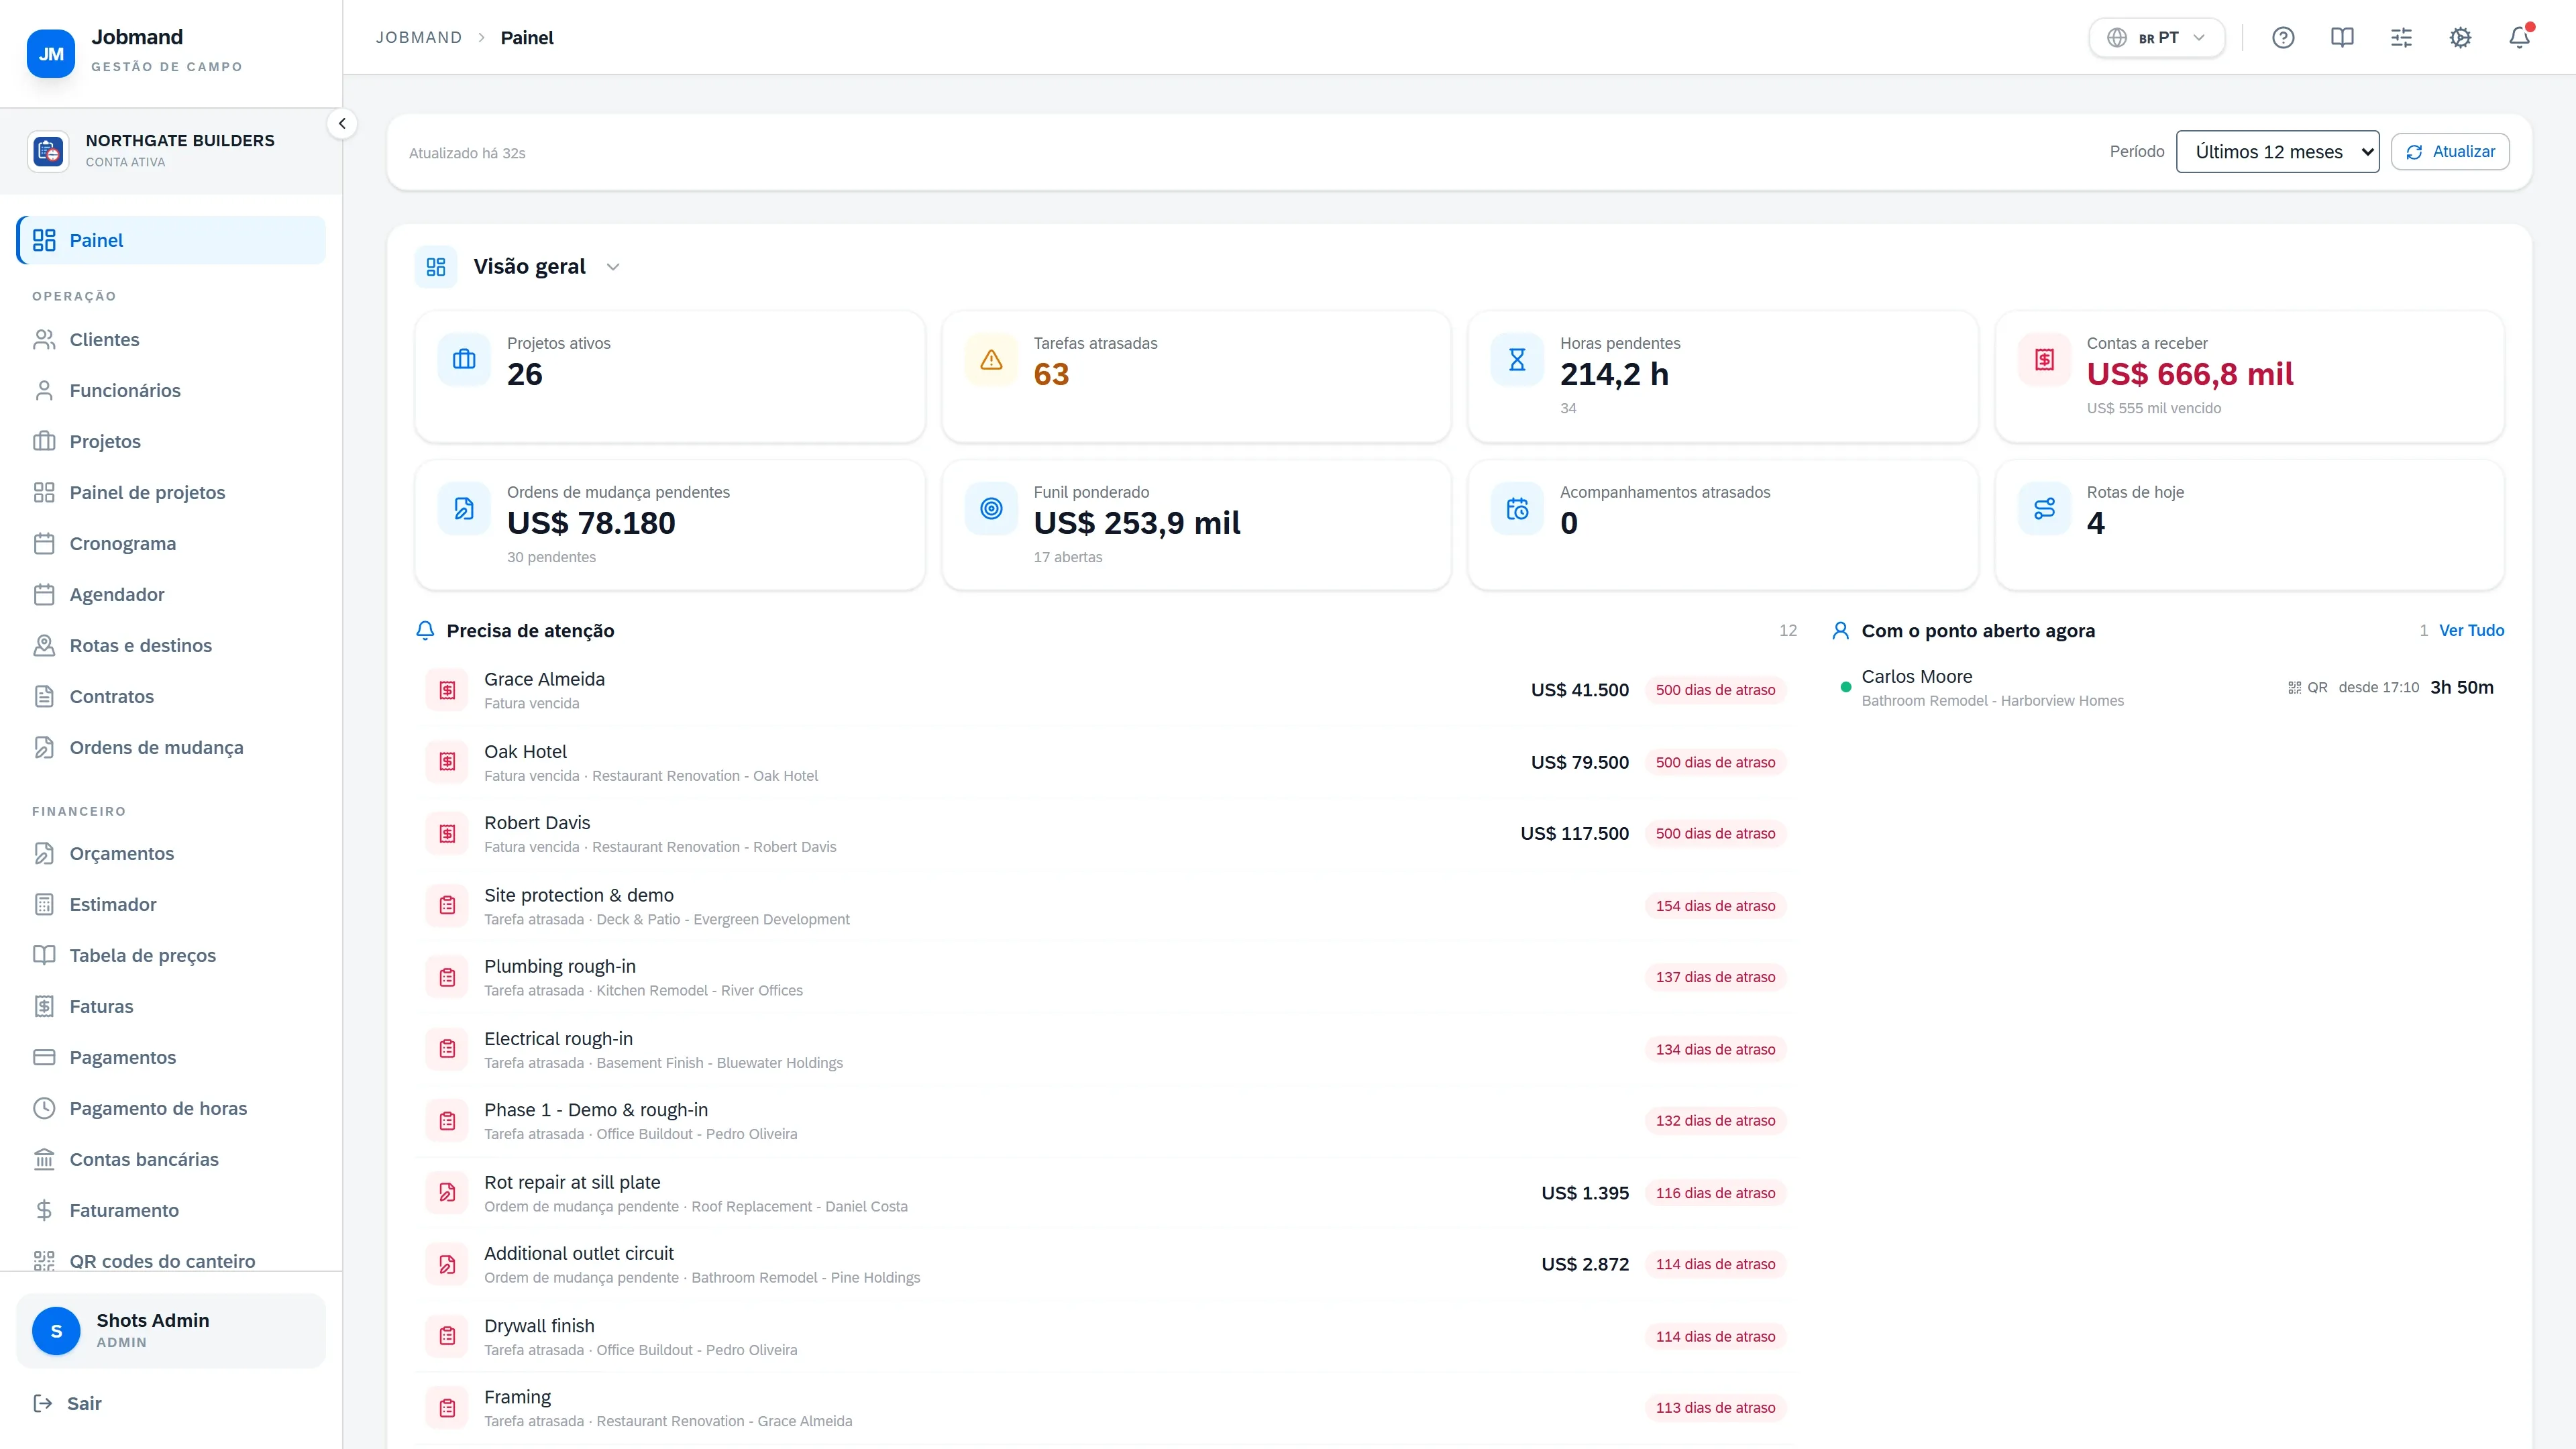The height and width of the screenshot is (1449, 2576).
Task: Go to Funcionários in the sidebar
Action: tap(171, 391)
